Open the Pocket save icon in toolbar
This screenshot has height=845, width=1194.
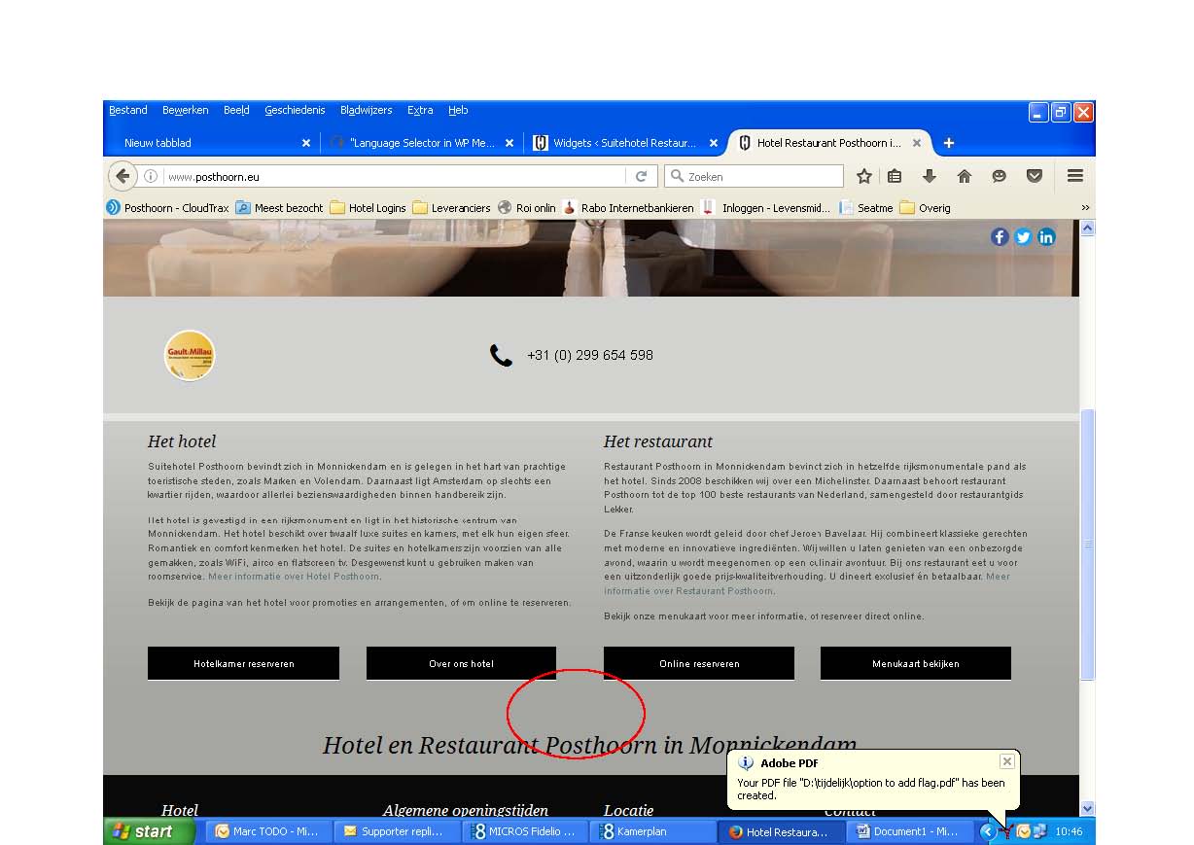click(1034, 176)
